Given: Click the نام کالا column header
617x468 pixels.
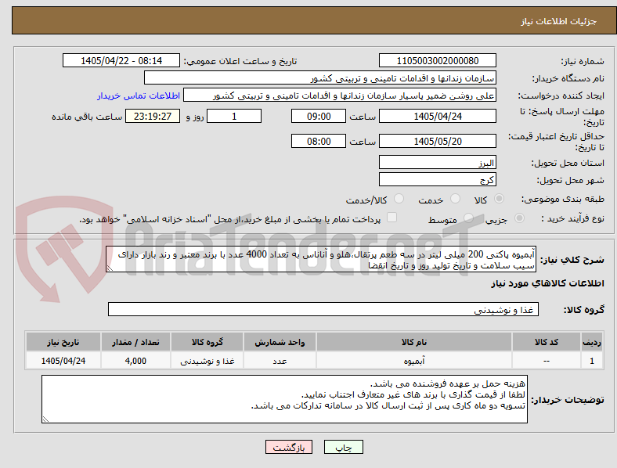Looking at the screenshot, I should point(414,342).
